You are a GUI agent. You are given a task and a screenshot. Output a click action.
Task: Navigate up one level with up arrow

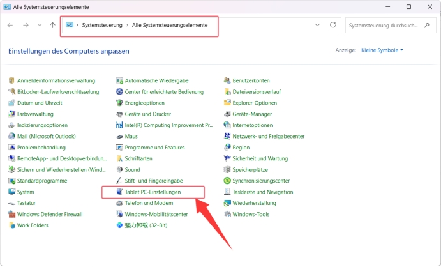(52, 25)
